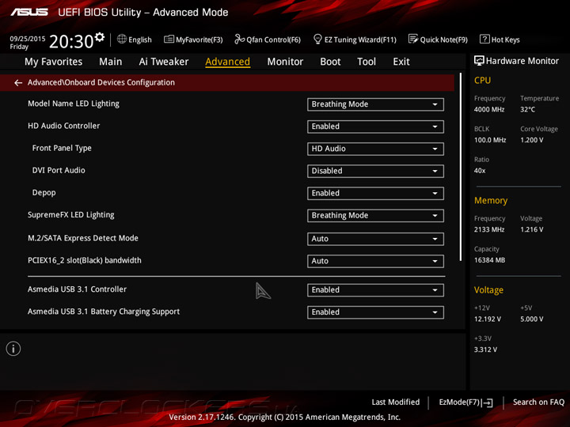Click the CPU section heading
Screen dimensions: 570x427
point(482,80)
